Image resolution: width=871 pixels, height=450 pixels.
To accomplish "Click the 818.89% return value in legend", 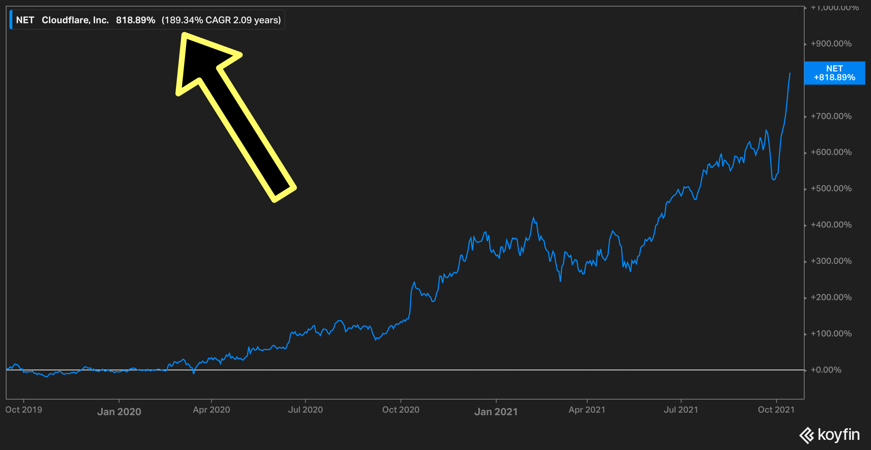I will 135,20.
